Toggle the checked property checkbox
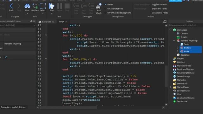 pos(6,57)
